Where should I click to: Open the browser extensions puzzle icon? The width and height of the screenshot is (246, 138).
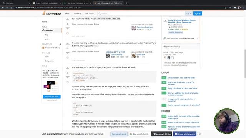[x=235, y=8]
